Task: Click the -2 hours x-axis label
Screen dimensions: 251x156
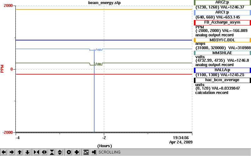Action: (104, 138)
